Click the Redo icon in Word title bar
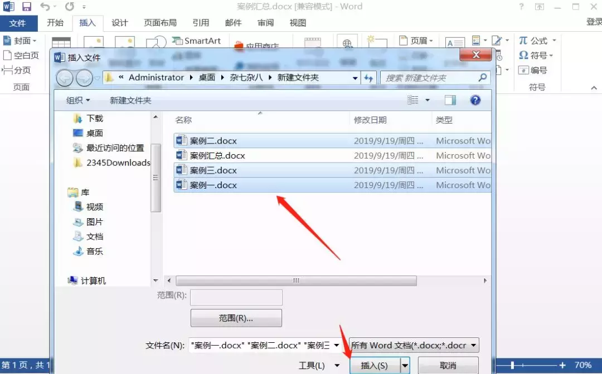 point(69,7)
